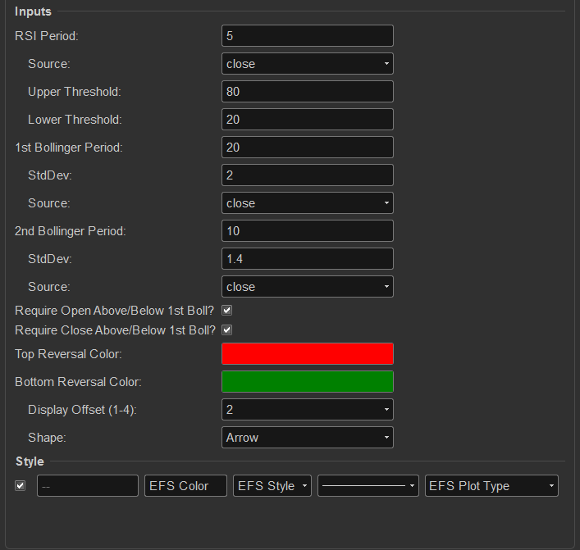Expand the line style dropdown
Viewport: 580px width, 550px height.
(368, 486)
